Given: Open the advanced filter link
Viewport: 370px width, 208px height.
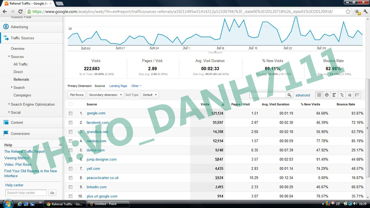Looking at the screenshot, I should point(303,95).
